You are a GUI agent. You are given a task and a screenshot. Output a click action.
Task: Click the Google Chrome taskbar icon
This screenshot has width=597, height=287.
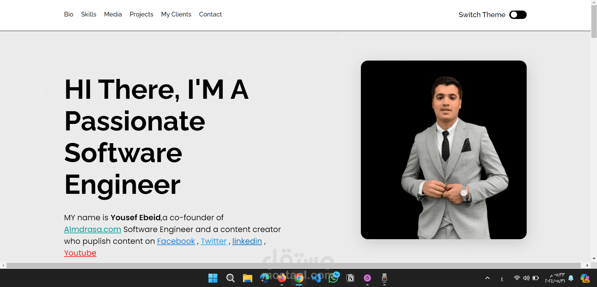[x=299, y=278]
